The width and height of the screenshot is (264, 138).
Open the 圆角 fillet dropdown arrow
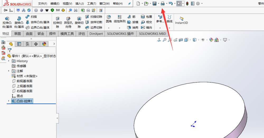tap(109, 28)
